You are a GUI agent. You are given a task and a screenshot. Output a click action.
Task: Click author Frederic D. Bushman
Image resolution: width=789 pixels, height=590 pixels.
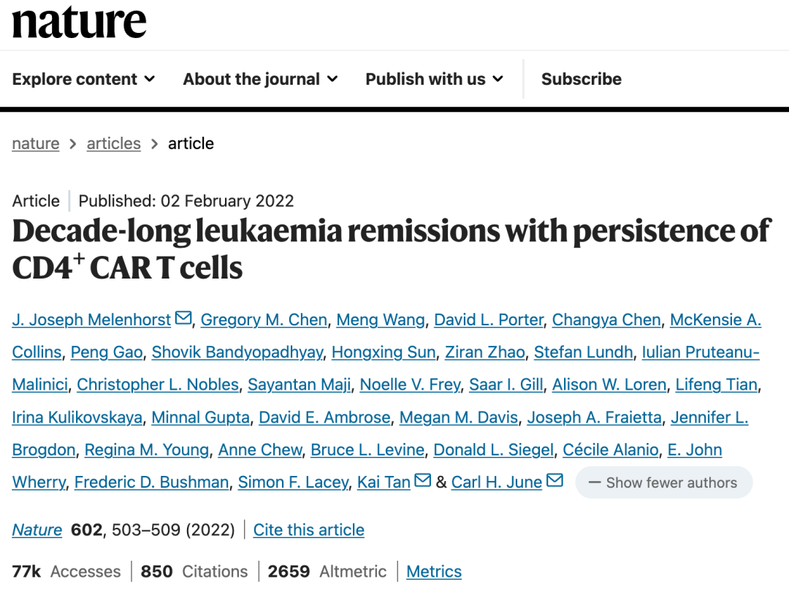(152, 483)
